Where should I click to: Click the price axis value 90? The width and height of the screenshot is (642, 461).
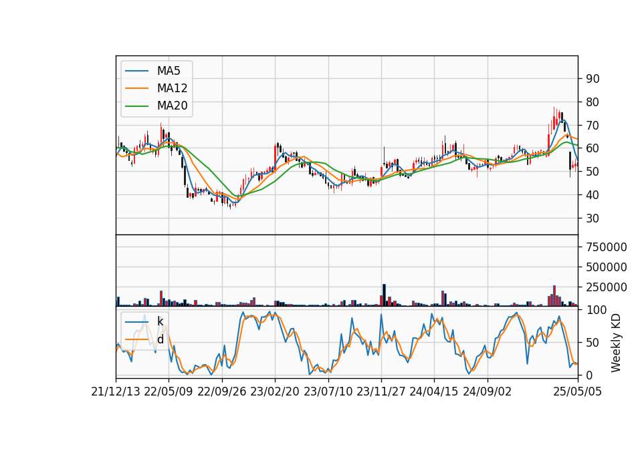[x=593, y=79]
